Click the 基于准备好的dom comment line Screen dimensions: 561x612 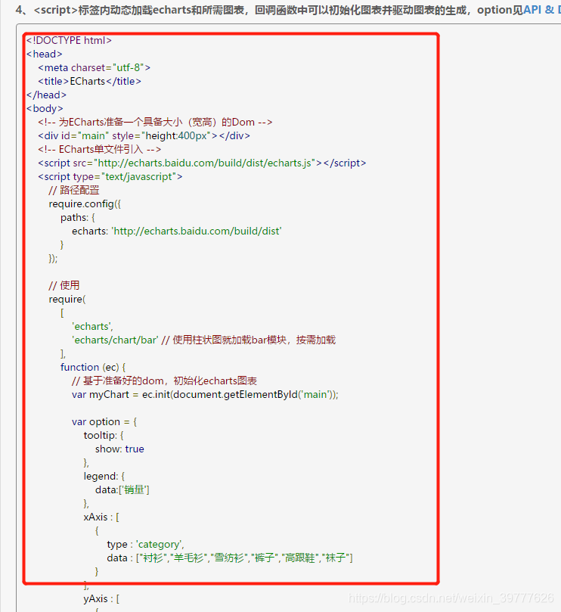(164, 381)
